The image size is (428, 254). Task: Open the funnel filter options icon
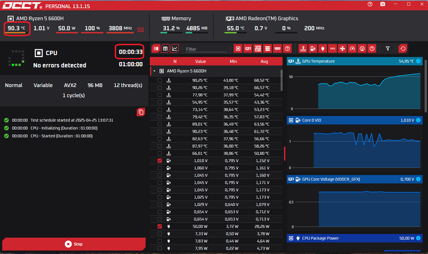387,49
